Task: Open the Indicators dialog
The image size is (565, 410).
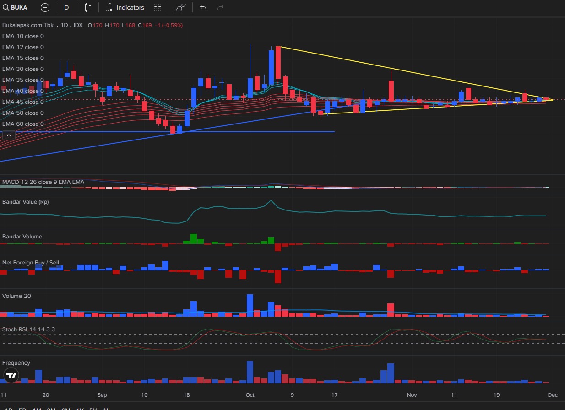Action: pyautogui.click(x=125, y=7)
